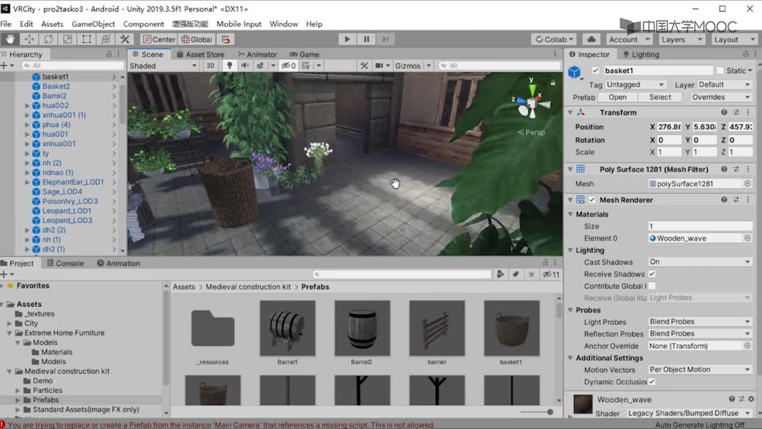The width and height of the screenshot is (762, 429).
Task: Toggle scene effects layers icon
Action: pos(260,66)
